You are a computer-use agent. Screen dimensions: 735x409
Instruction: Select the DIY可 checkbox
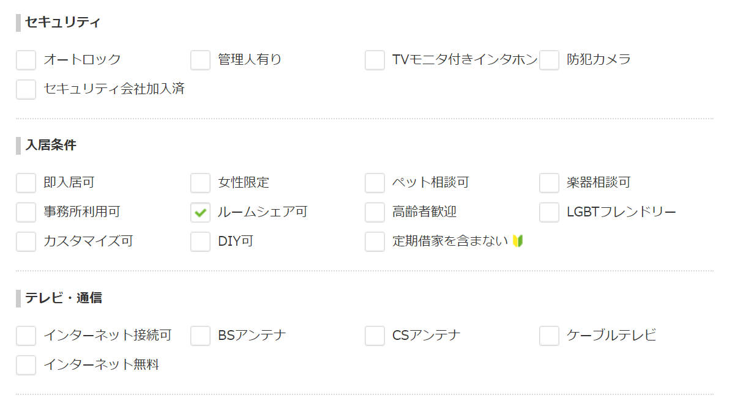coord(201,241)
